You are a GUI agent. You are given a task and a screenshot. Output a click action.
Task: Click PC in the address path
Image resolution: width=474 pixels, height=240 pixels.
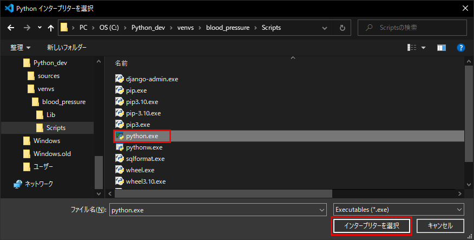coord(83,28)
